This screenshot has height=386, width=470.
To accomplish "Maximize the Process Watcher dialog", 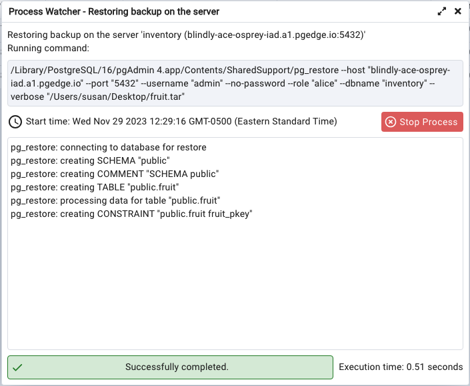I will pos(441,11).
